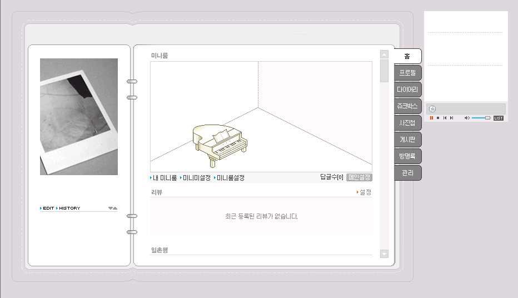
Task: Click the scrollbar up arrow
Action: click(x=384, y=54)
